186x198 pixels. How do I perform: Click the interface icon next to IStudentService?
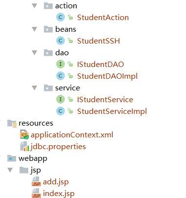pos(61,99)
